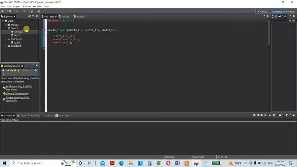This screenshot has width=297, height=167.
Task: Switch to the Man Pages tab
Action: [63, 116]
